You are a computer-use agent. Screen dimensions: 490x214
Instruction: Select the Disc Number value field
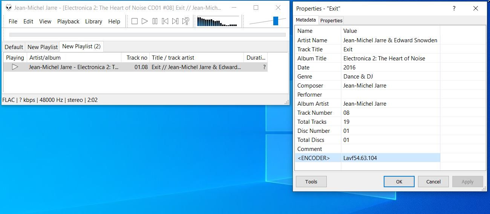point(390,131)
